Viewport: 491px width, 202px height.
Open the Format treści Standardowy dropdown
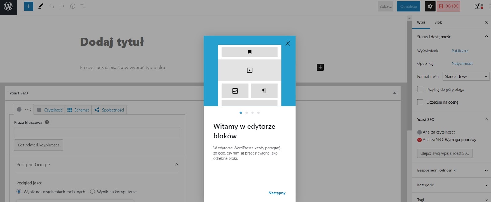(x=466, y=76)
